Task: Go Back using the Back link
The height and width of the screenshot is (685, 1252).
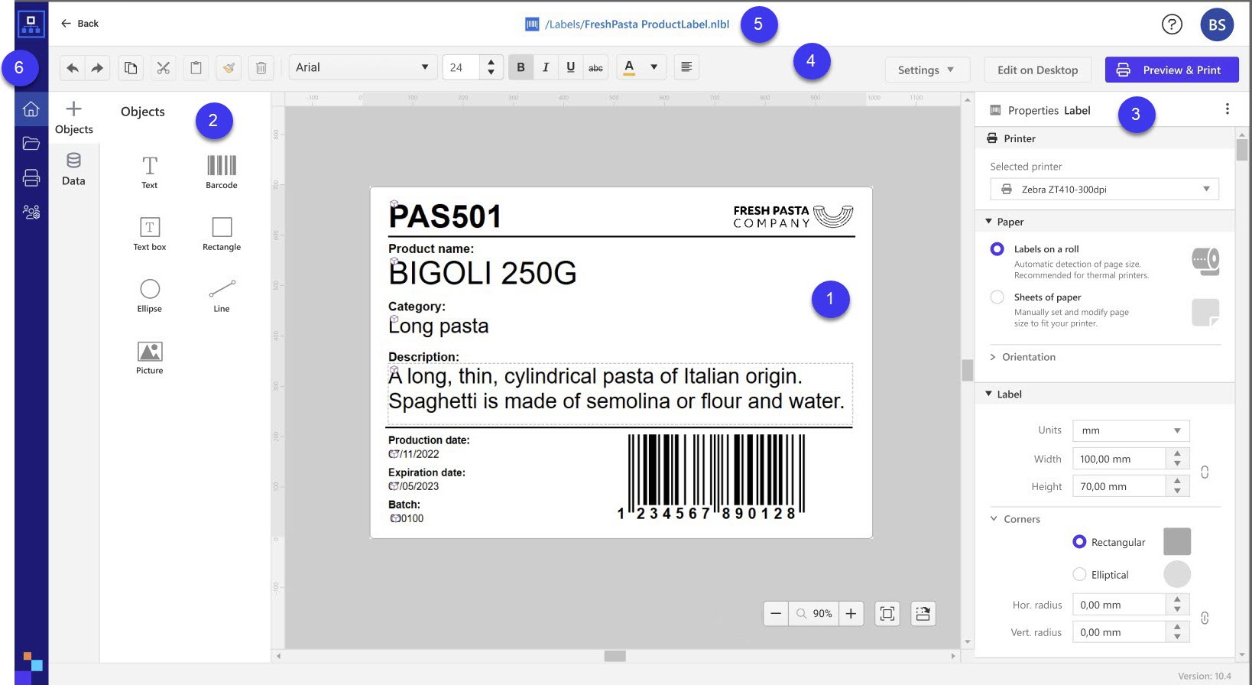Action: pyautogui.click(x=80, y=24)
